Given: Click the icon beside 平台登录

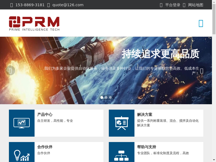Looking at the screenshot, I should pyautogui.click(x=161, y=5).
